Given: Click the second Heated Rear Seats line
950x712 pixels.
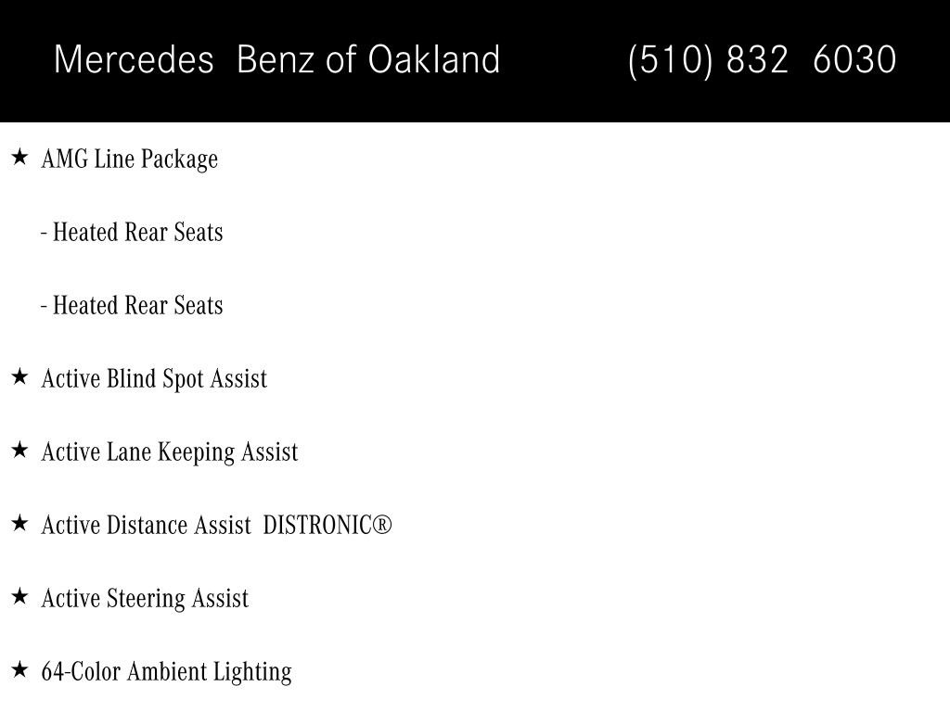Looking at the screenshot, I should (132, 305).
